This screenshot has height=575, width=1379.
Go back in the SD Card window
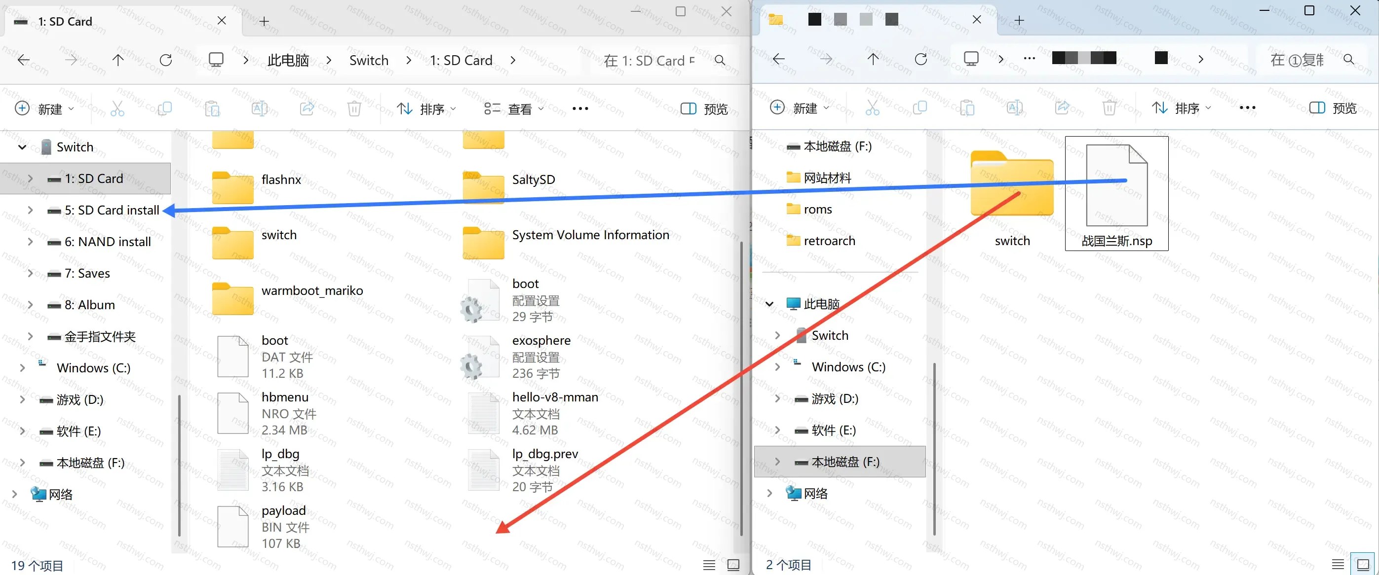click(24, 60)
